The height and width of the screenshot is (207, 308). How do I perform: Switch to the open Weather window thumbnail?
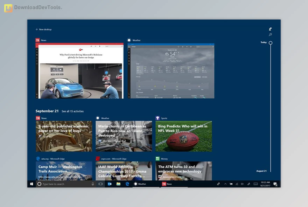point(171,71)
